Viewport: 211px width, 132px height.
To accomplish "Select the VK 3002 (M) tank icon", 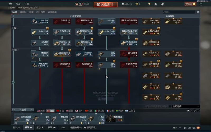I will tap(84, 54).
